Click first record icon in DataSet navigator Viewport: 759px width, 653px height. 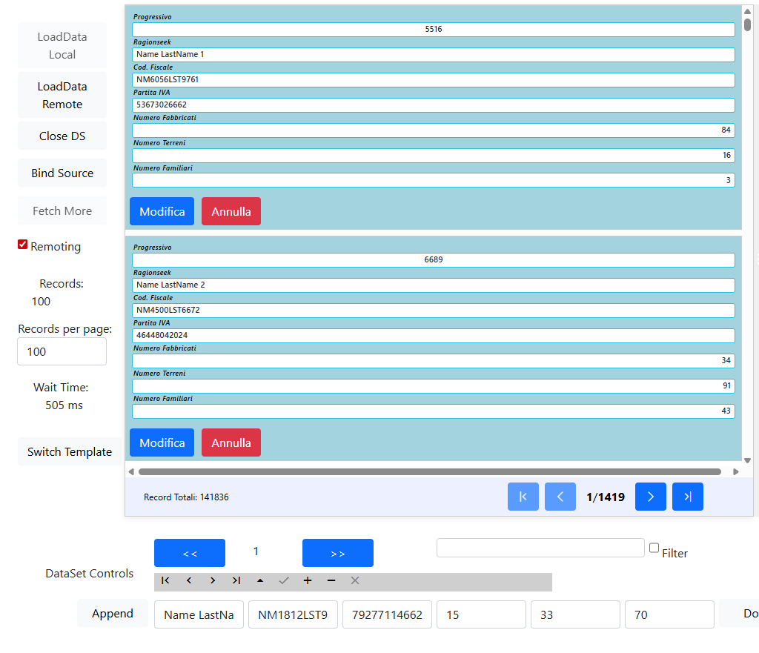(x=165, y=581)
